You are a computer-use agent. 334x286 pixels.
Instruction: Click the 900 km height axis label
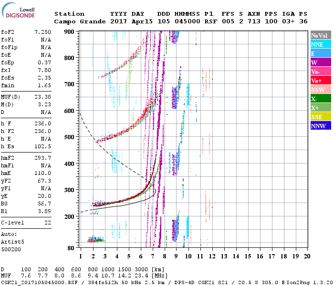(x=71, y=31)
